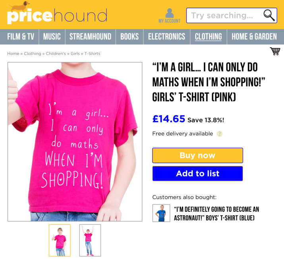Open the astronaut boys' blue T-shirt thumbnail
This screenshot has height=259, width=284.
pyautogui.click(x=161, y=213)
